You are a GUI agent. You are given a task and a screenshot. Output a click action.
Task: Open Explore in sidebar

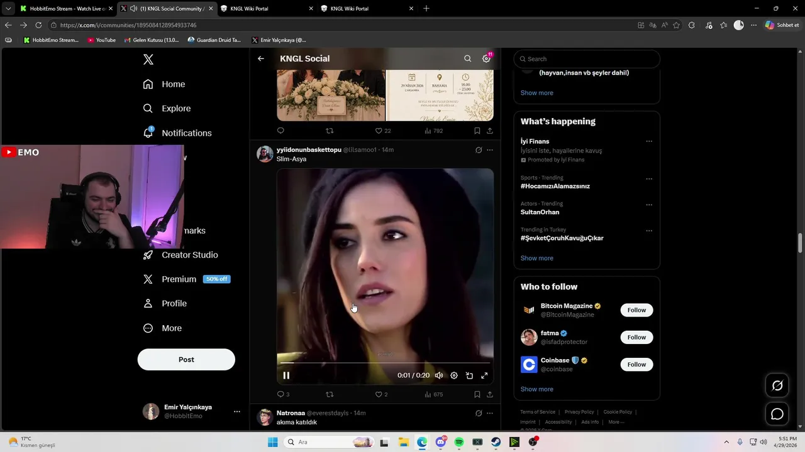click(167, 109)
